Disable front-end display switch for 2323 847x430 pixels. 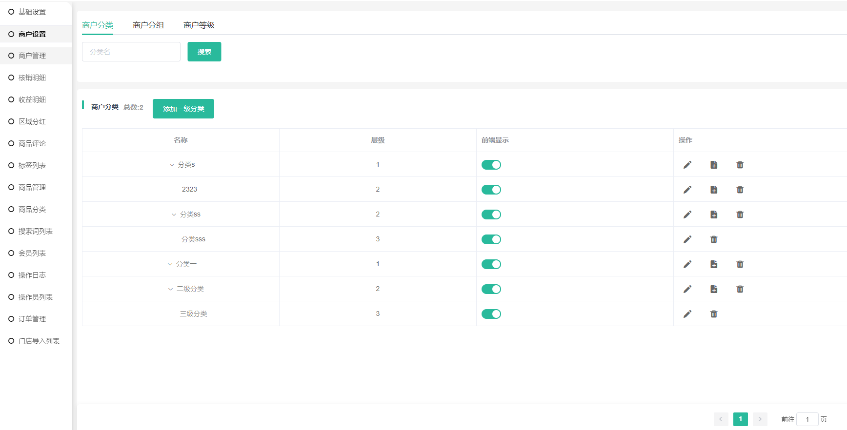[491, 190]
